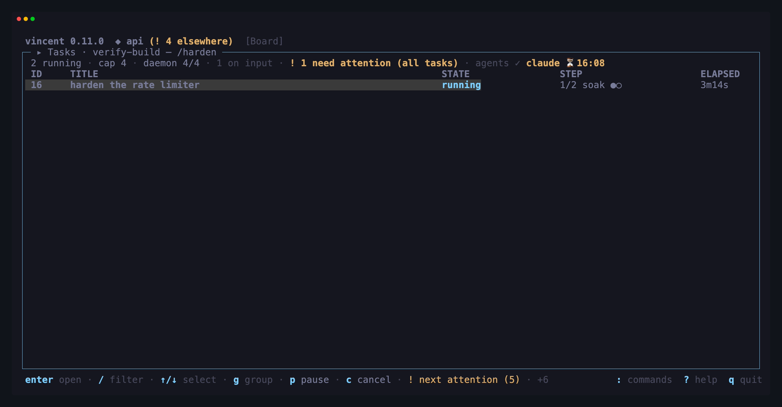Click the 'c cancel' shortcut hint
The height and width of the screenshot is (407, 782).
click(x=369, y=380)
